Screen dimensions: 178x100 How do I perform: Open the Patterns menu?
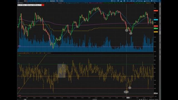[154, 1]
